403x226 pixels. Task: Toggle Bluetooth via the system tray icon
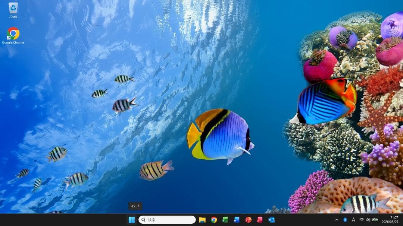tap(345, 219)
